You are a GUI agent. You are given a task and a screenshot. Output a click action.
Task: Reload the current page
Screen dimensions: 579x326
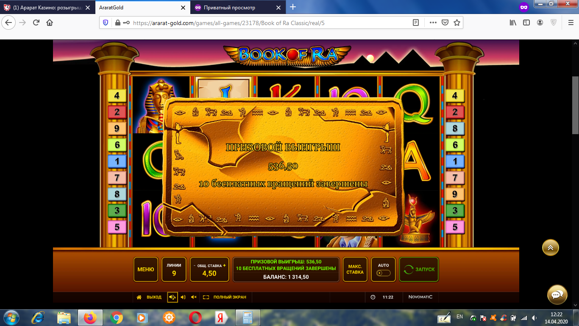point(36,22)
